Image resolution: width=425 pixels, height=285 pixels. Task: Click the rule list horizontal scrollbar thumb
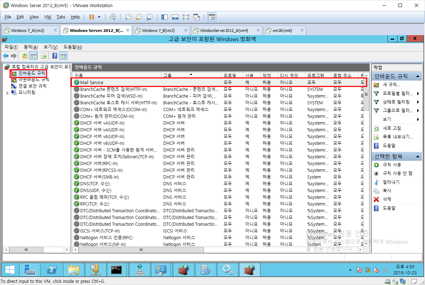click(x=141, y=250)
